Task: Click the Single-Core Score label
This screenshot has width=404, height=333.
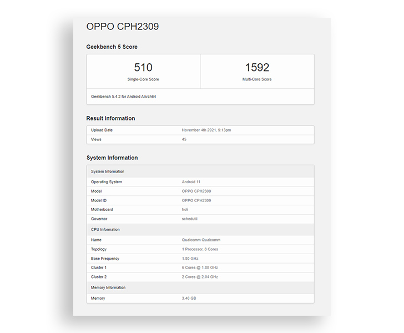Action: 143,79
